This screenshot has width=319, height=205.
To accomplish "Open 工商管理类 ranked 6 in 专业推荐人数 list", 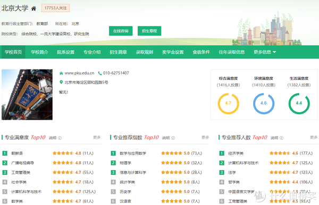I will pyautogui.click(x=238, y=201).
